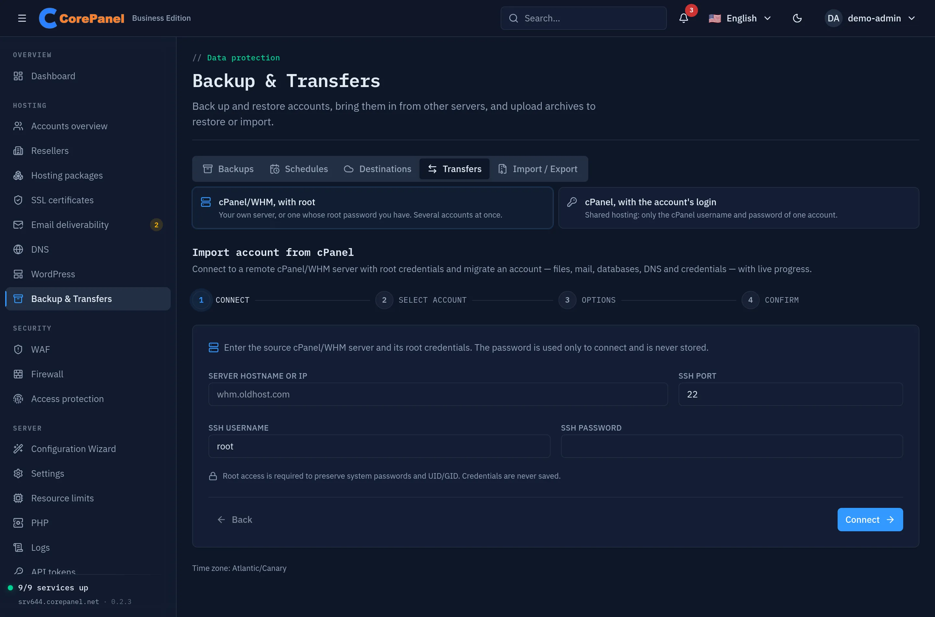Click the Email deliverability badge 2

pos(156,225)
